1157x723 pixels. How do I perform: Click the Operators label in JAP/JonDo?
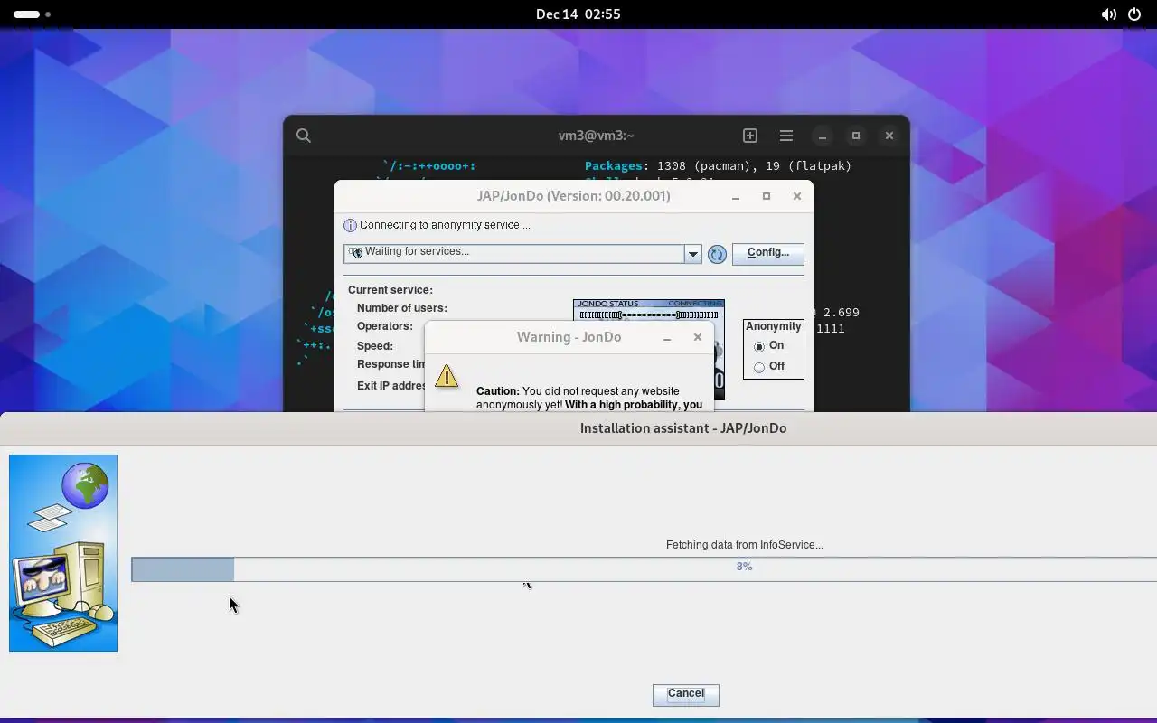pyautogui.click(x=385, y=326)
